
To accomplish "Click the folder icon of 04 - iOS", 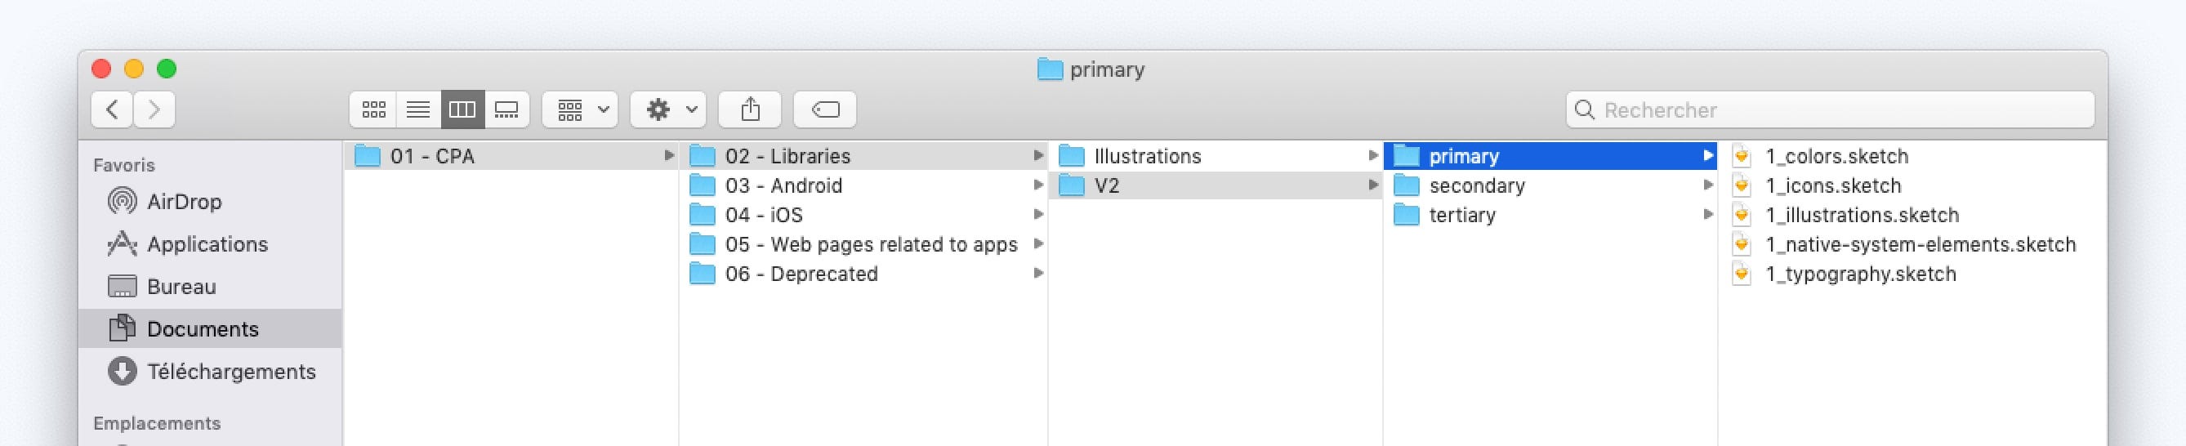I will tap(702, 216).
